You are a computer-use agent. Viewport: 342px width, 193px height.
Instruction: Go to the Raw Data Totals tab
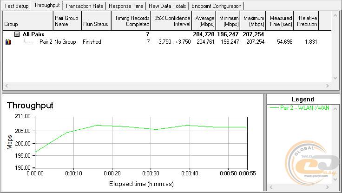tap(167, 6)
